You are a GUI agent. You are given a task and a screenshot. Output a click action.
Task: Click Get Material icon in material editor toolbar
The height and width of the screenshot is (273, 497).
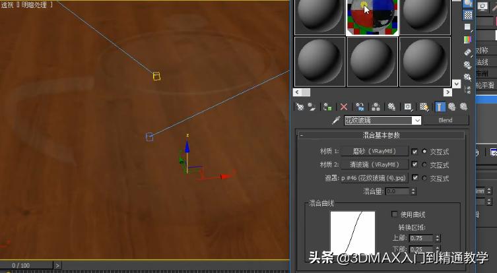[x=300, y=107]
